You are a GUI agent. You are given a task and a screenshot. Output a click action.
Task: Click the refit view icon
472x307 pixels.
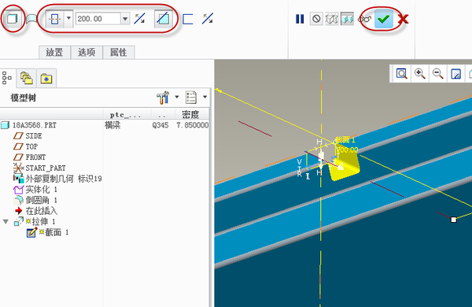click(x=401, y=73)
